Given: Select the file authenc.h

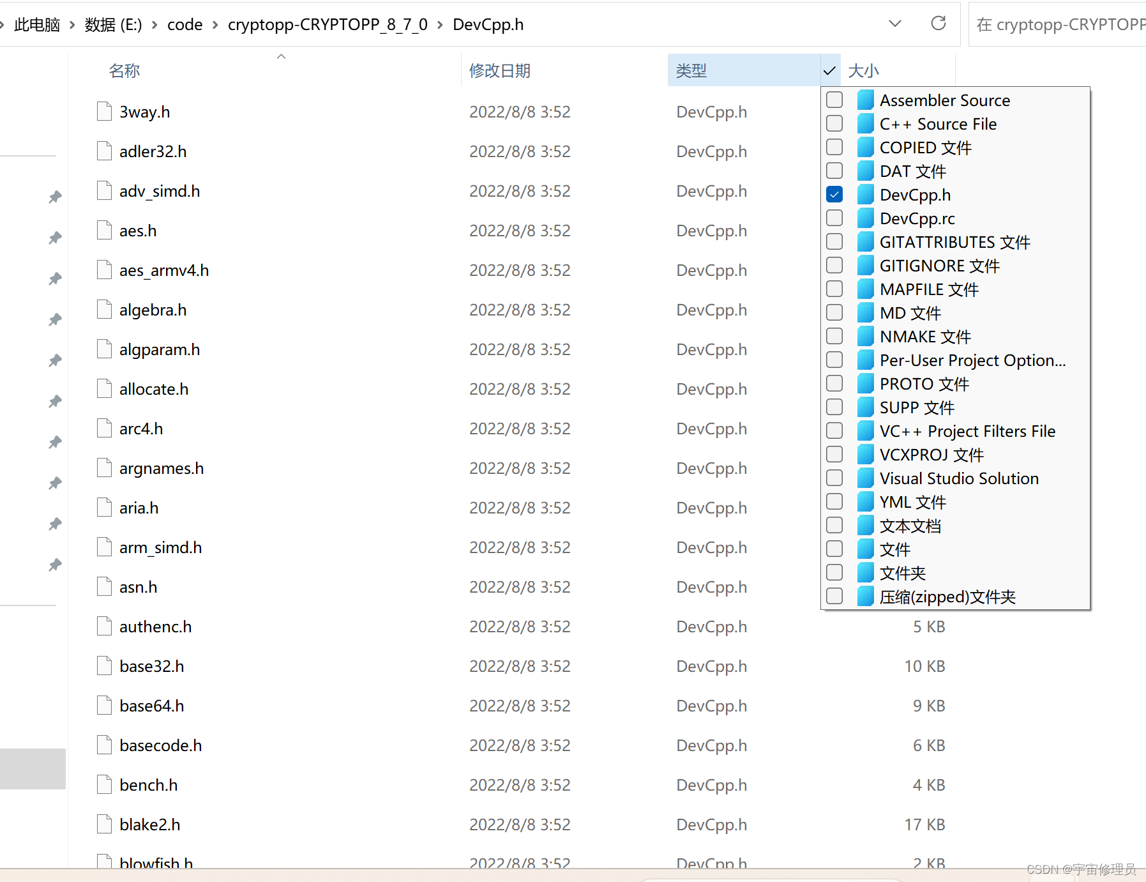Looking at the screenshot, I should (x=156, y=627).
